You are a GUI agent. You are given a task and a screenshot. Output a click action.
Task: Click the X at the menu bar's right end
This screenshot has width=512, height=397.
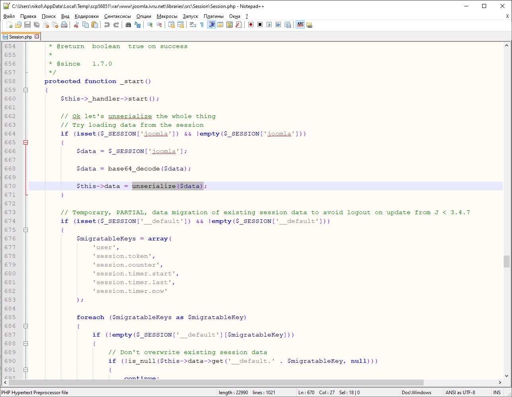click(x=507, y=16)
